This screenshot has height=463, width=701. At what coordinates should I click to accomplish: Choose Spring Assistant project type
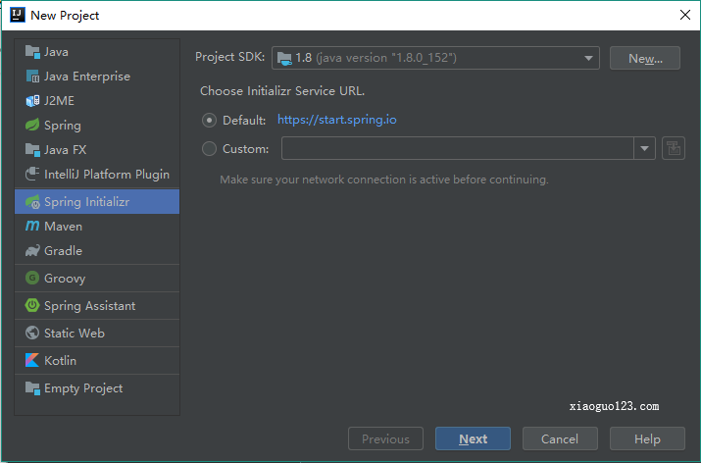point(89,306)
